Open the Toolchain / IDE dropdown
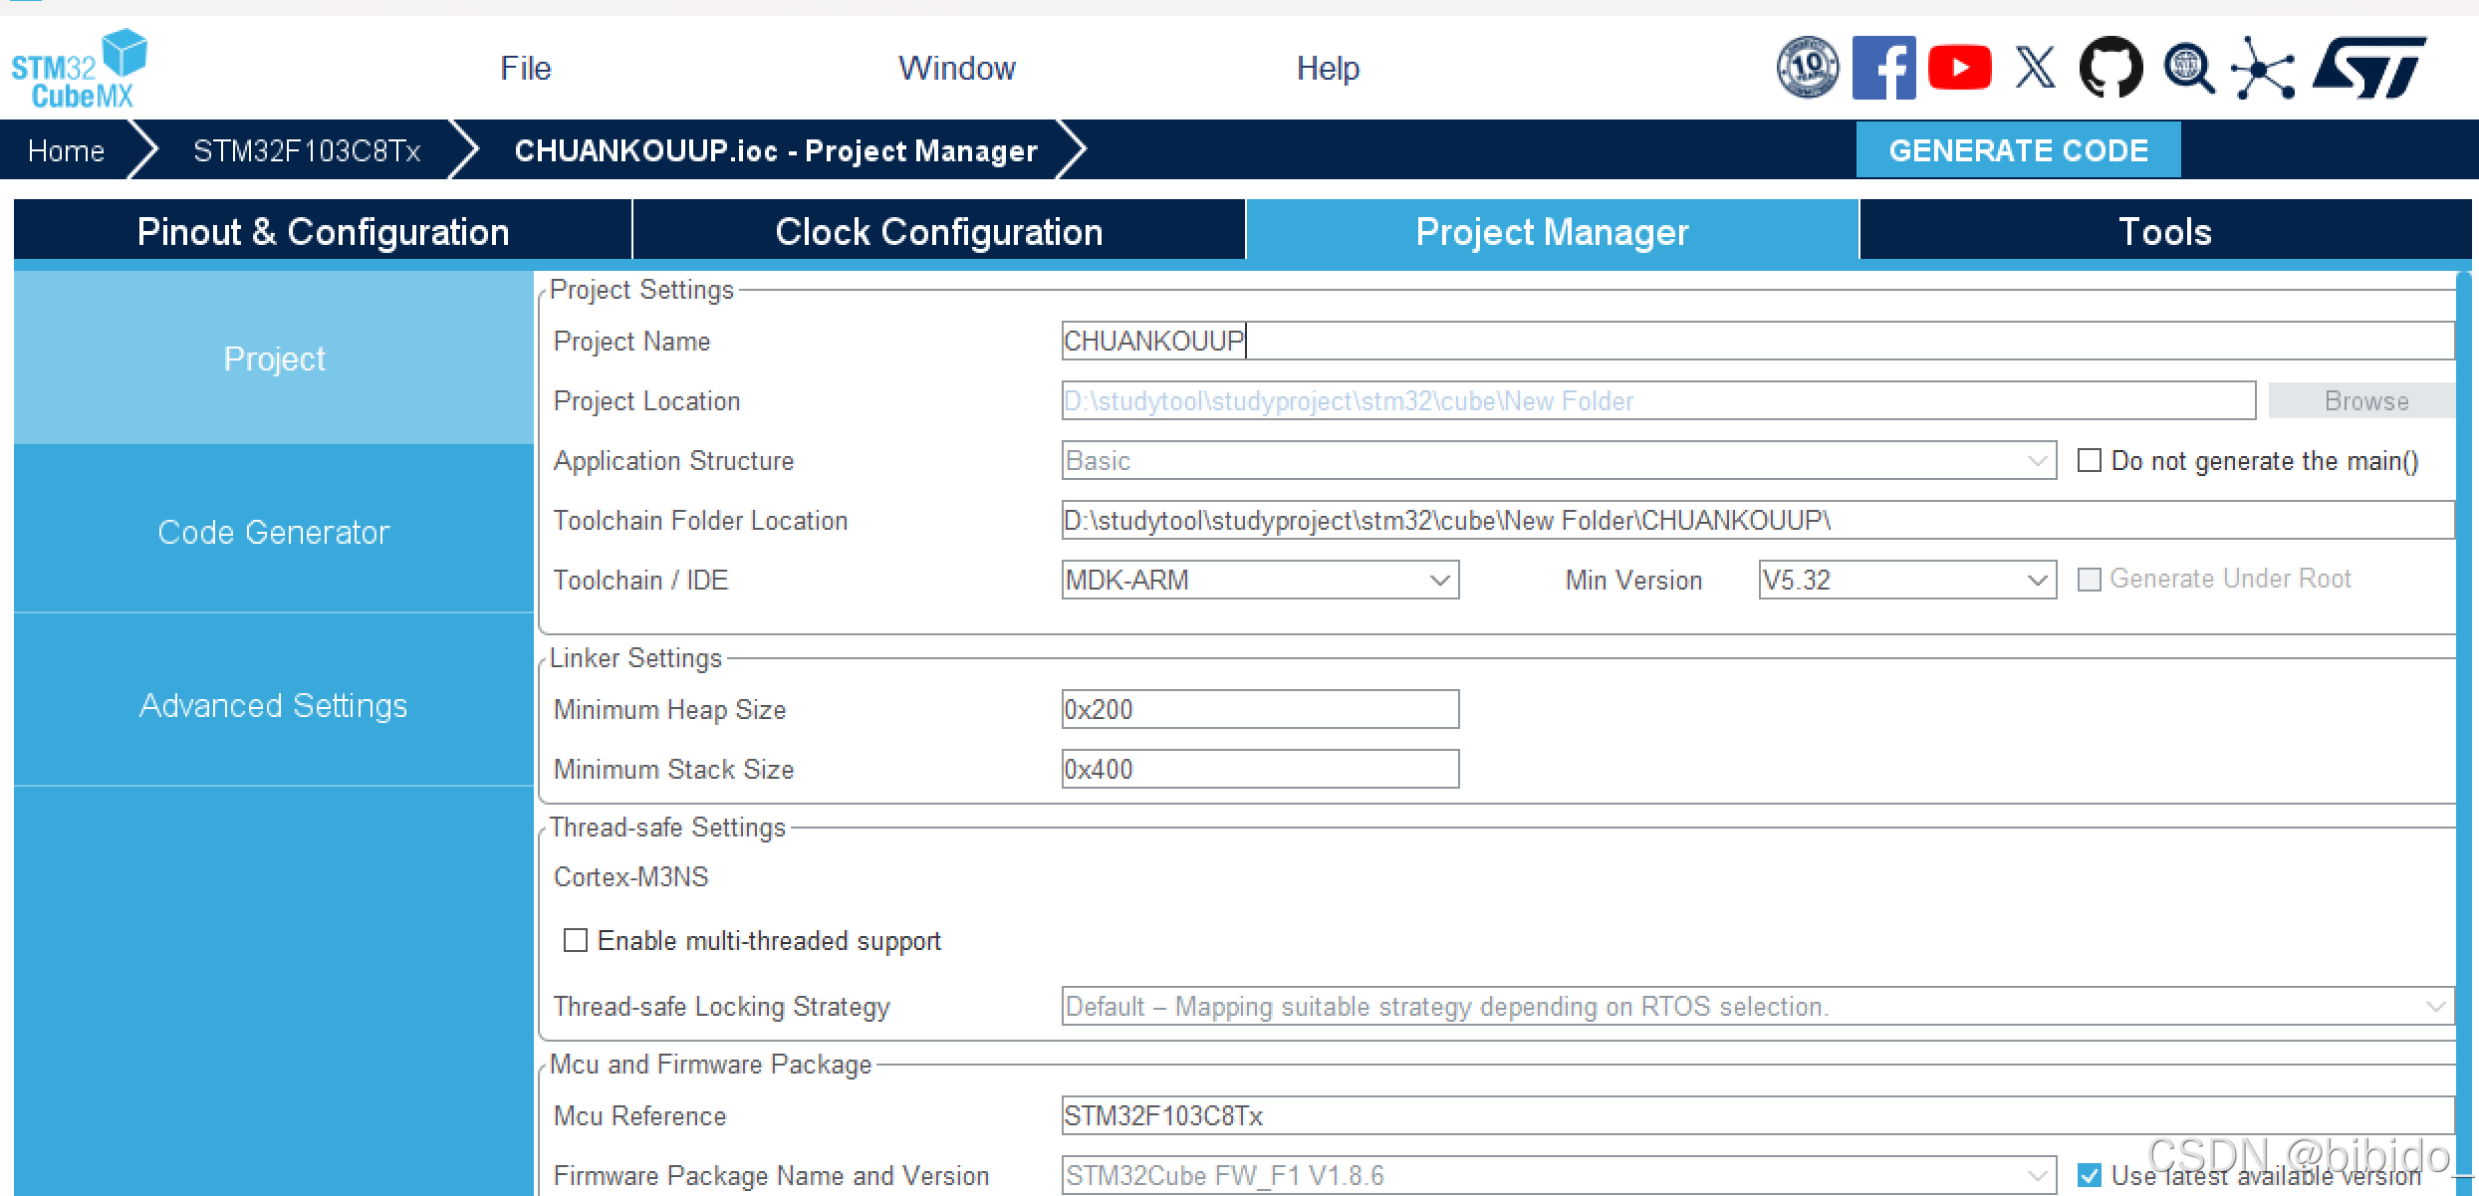 coord(1260,580)
